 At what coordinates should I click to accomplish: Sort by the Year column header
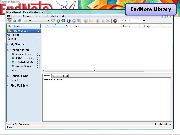coord(69,26)
